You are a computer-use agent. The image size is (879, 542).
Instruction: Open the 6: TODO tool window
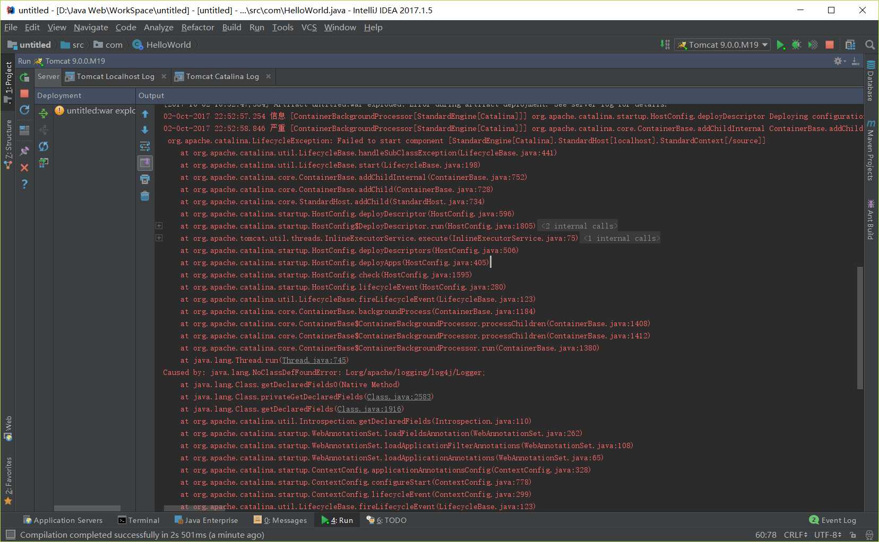click(386, 520)
